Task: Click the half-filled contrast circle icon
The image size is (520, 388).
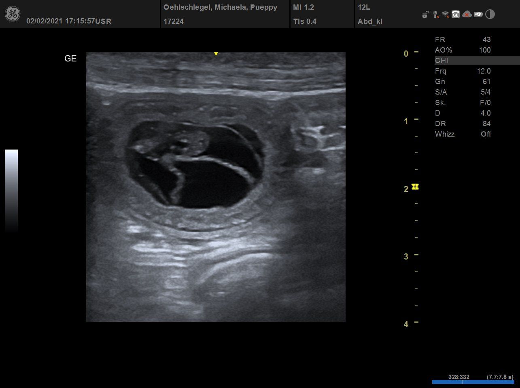Action: 490,15
